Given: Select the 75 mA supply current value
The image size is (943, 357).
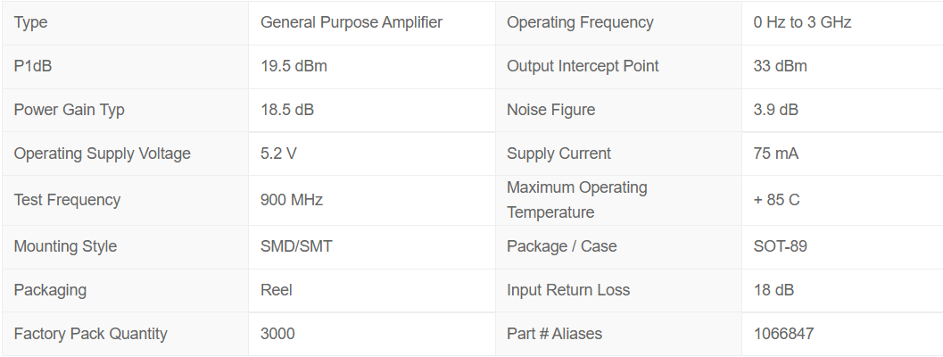Looking at the screenshot, I should [775, 154].
